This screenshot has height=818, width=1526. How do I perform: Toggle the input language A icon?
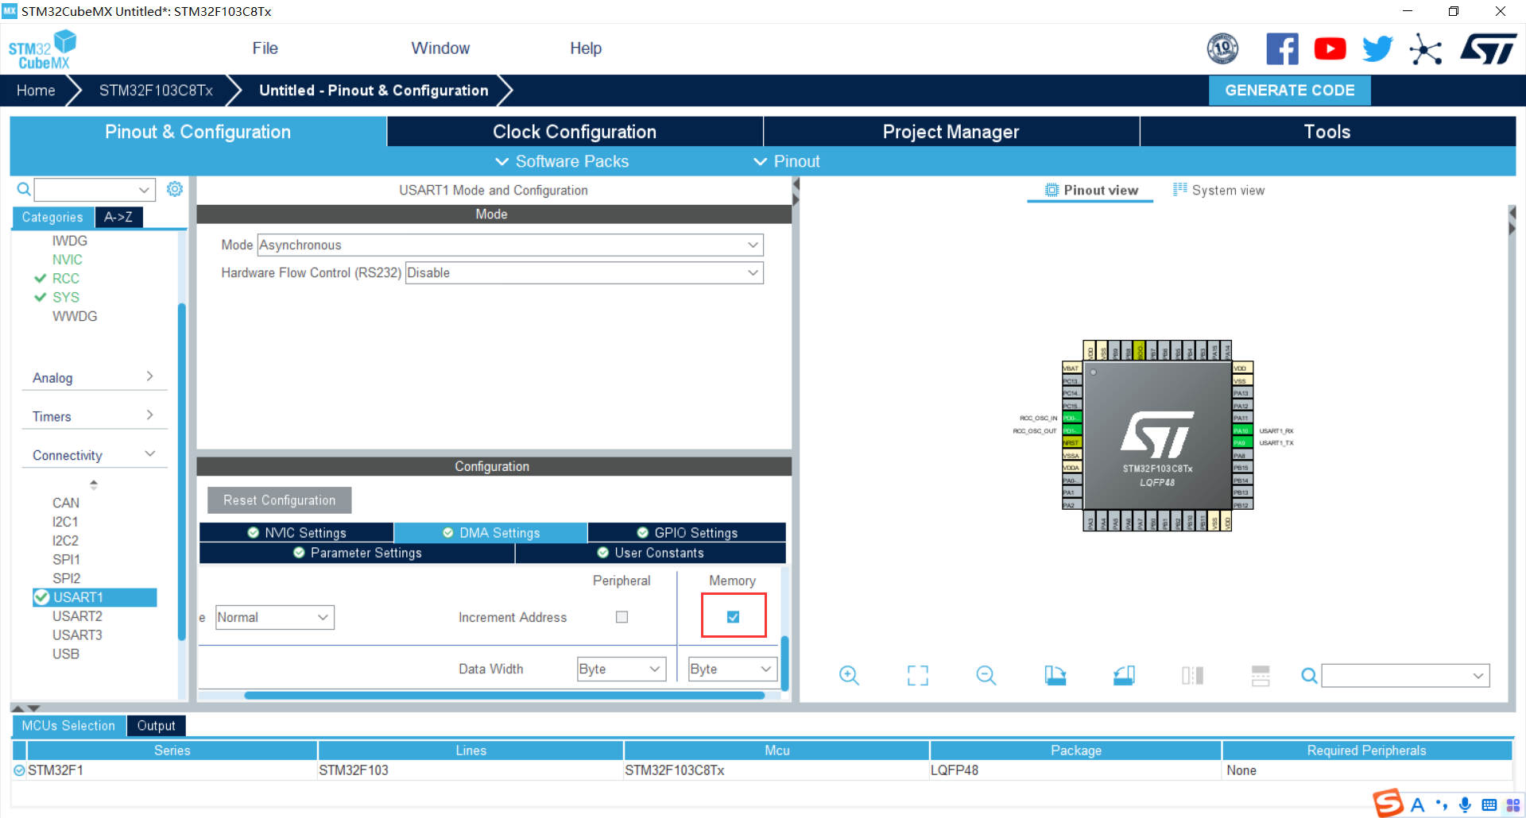(1417, 804)
